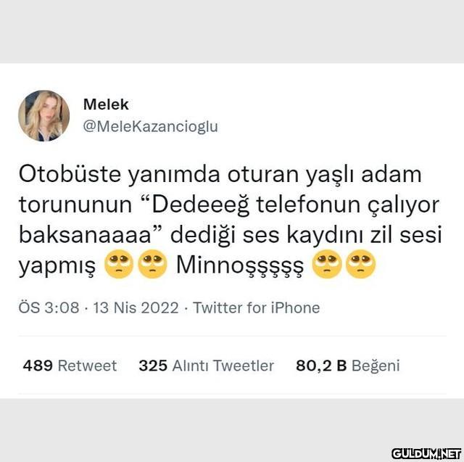Click the first emoji after yapmış

[119, 264]
